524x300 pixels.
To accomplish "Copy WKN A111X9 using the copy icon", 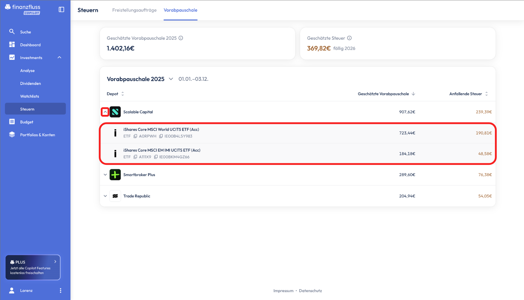I will coord(135,157).
